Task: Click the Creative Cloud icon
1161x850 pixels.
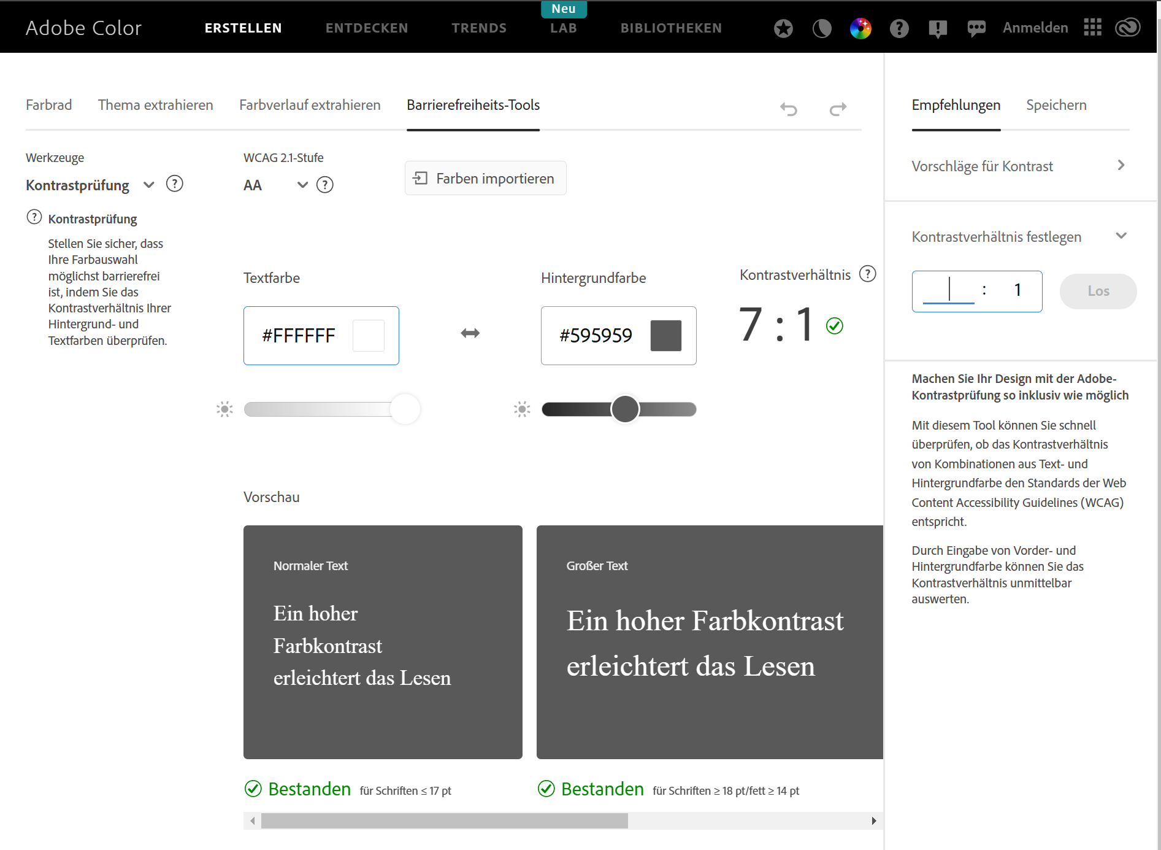Action: (1127, 28)
